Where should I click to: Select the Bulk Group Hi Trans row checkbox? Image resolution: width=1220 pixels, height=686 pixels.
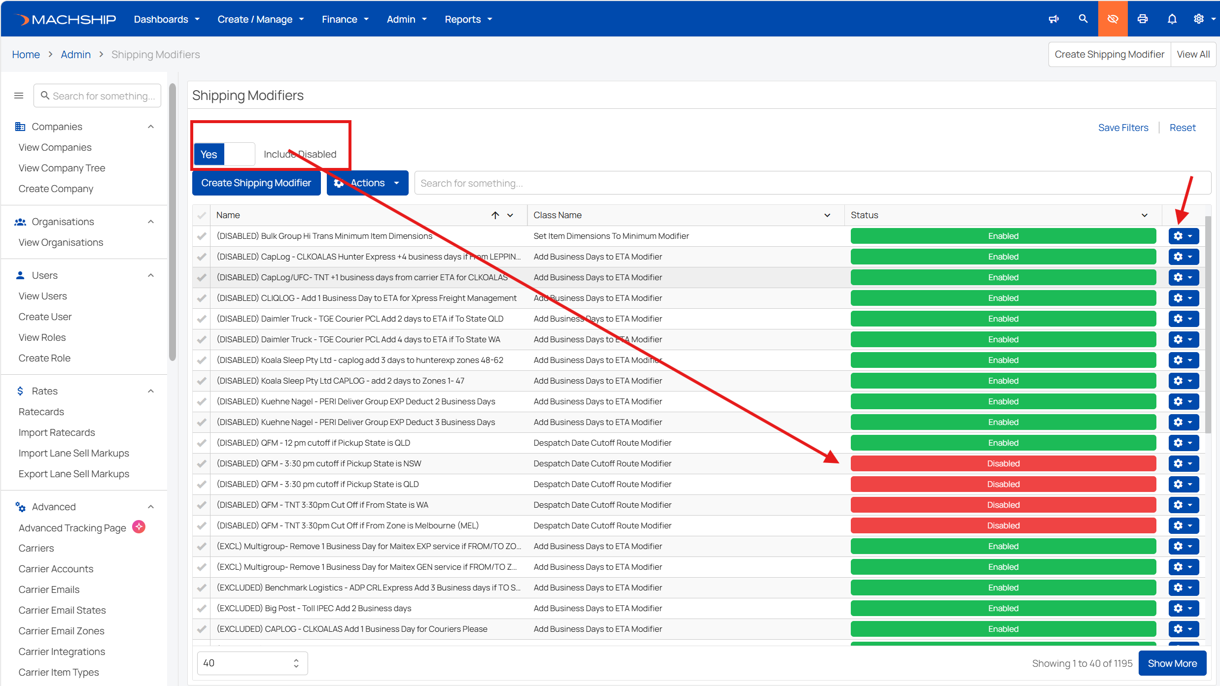pos(202,236)
